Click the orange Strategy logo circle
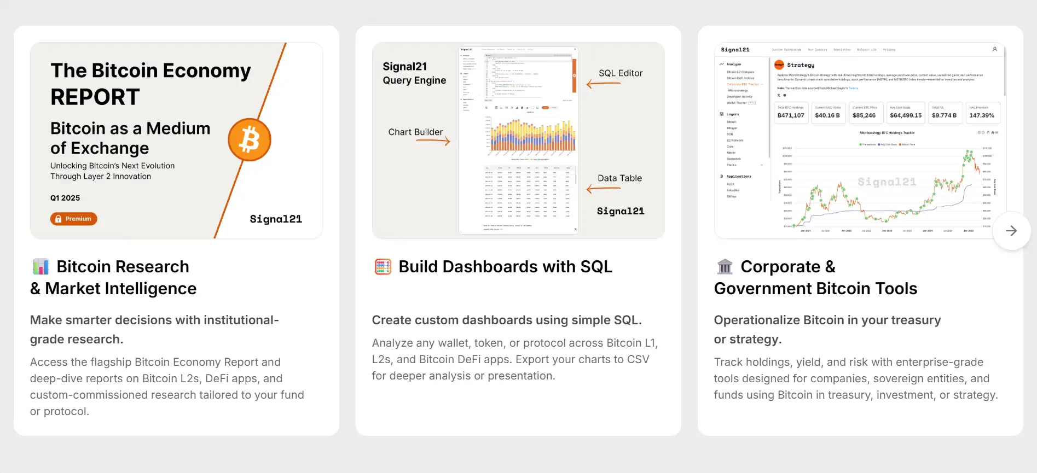Viewport: 1037px width, 473px height. coord(779,65)
